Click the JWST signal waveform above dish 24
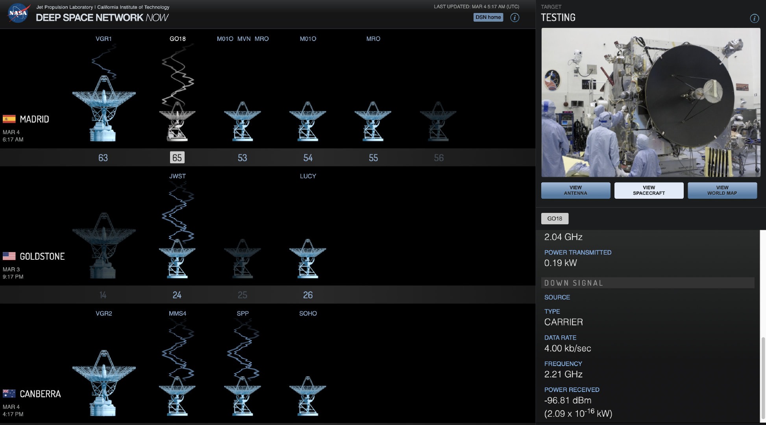 pyautogui.click(x=178, y=212)
